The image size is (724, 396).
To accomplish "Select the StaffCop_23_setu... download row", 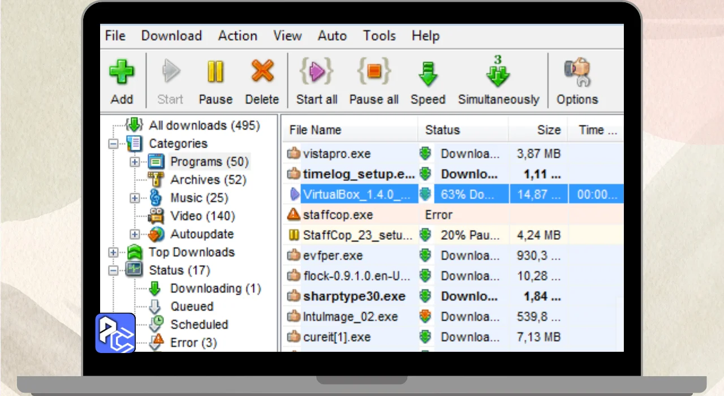I will 453,235.
